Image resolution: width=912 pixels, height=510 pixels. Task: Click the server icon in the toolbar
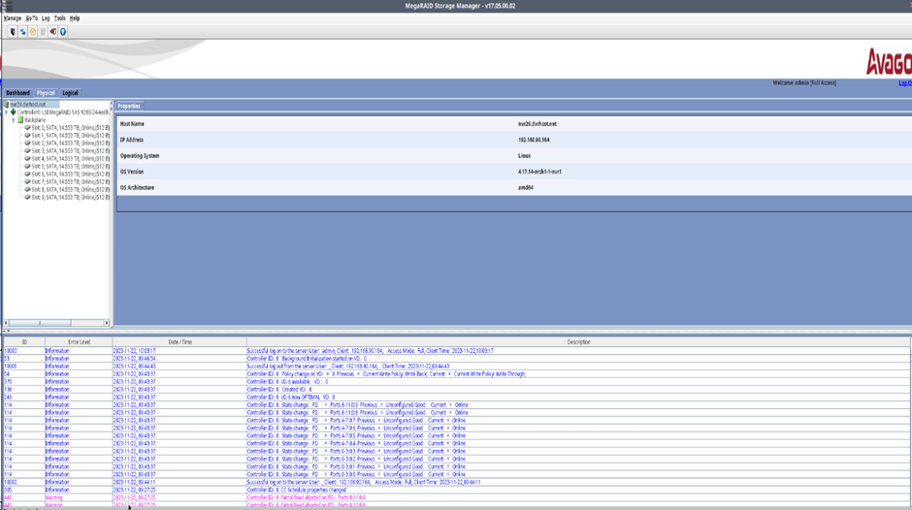[12, 32]
